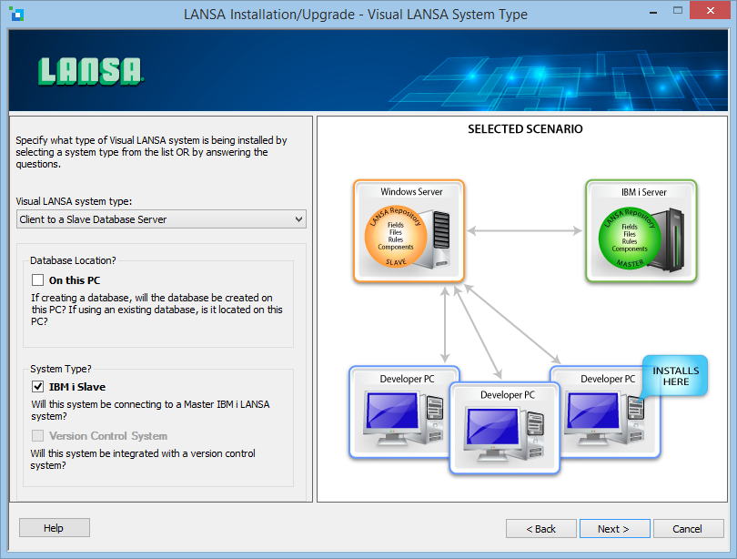Image resolution: width=737 pixels, height=559 pixels.
Task: Click the SELECTED SCENARIO heading
Action: [525, 129]
